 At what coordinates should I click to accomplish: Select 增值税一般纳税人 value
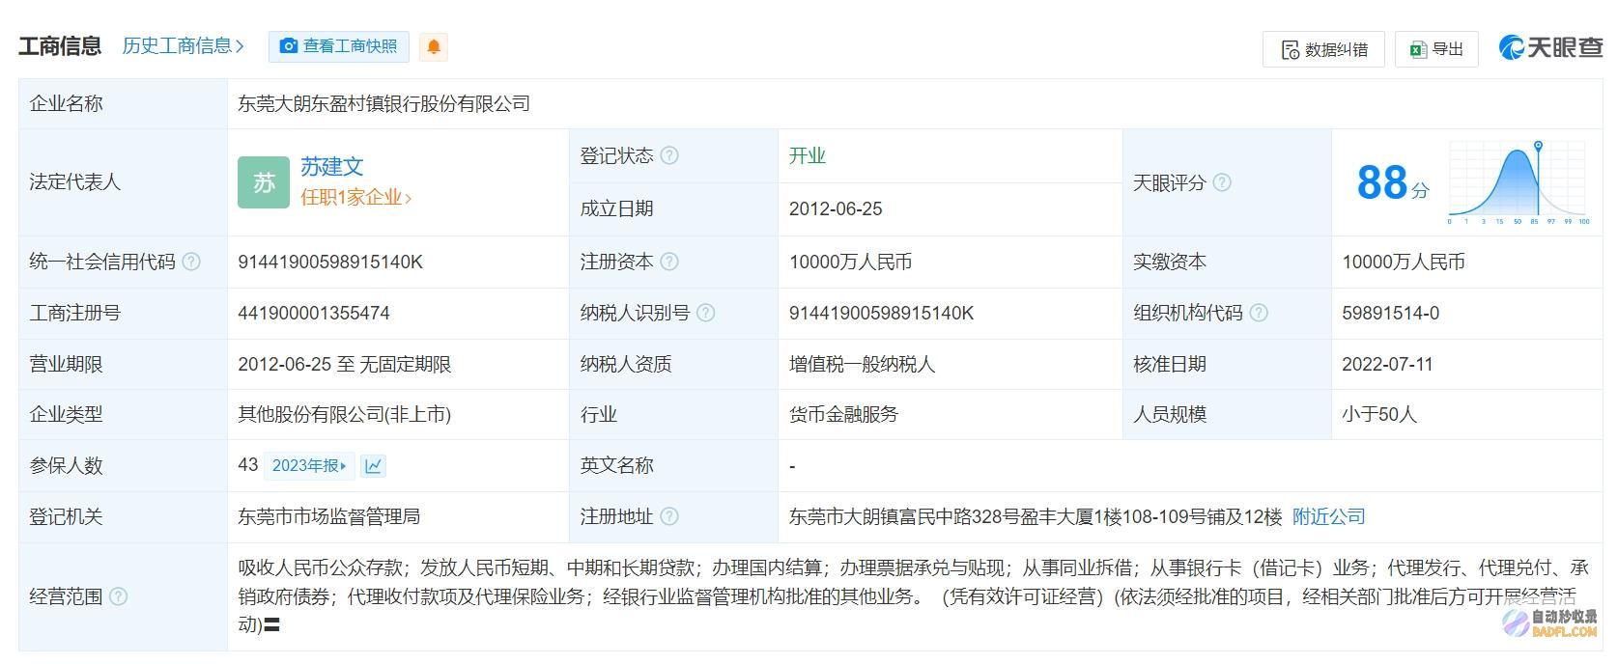[x=862, y=364]
